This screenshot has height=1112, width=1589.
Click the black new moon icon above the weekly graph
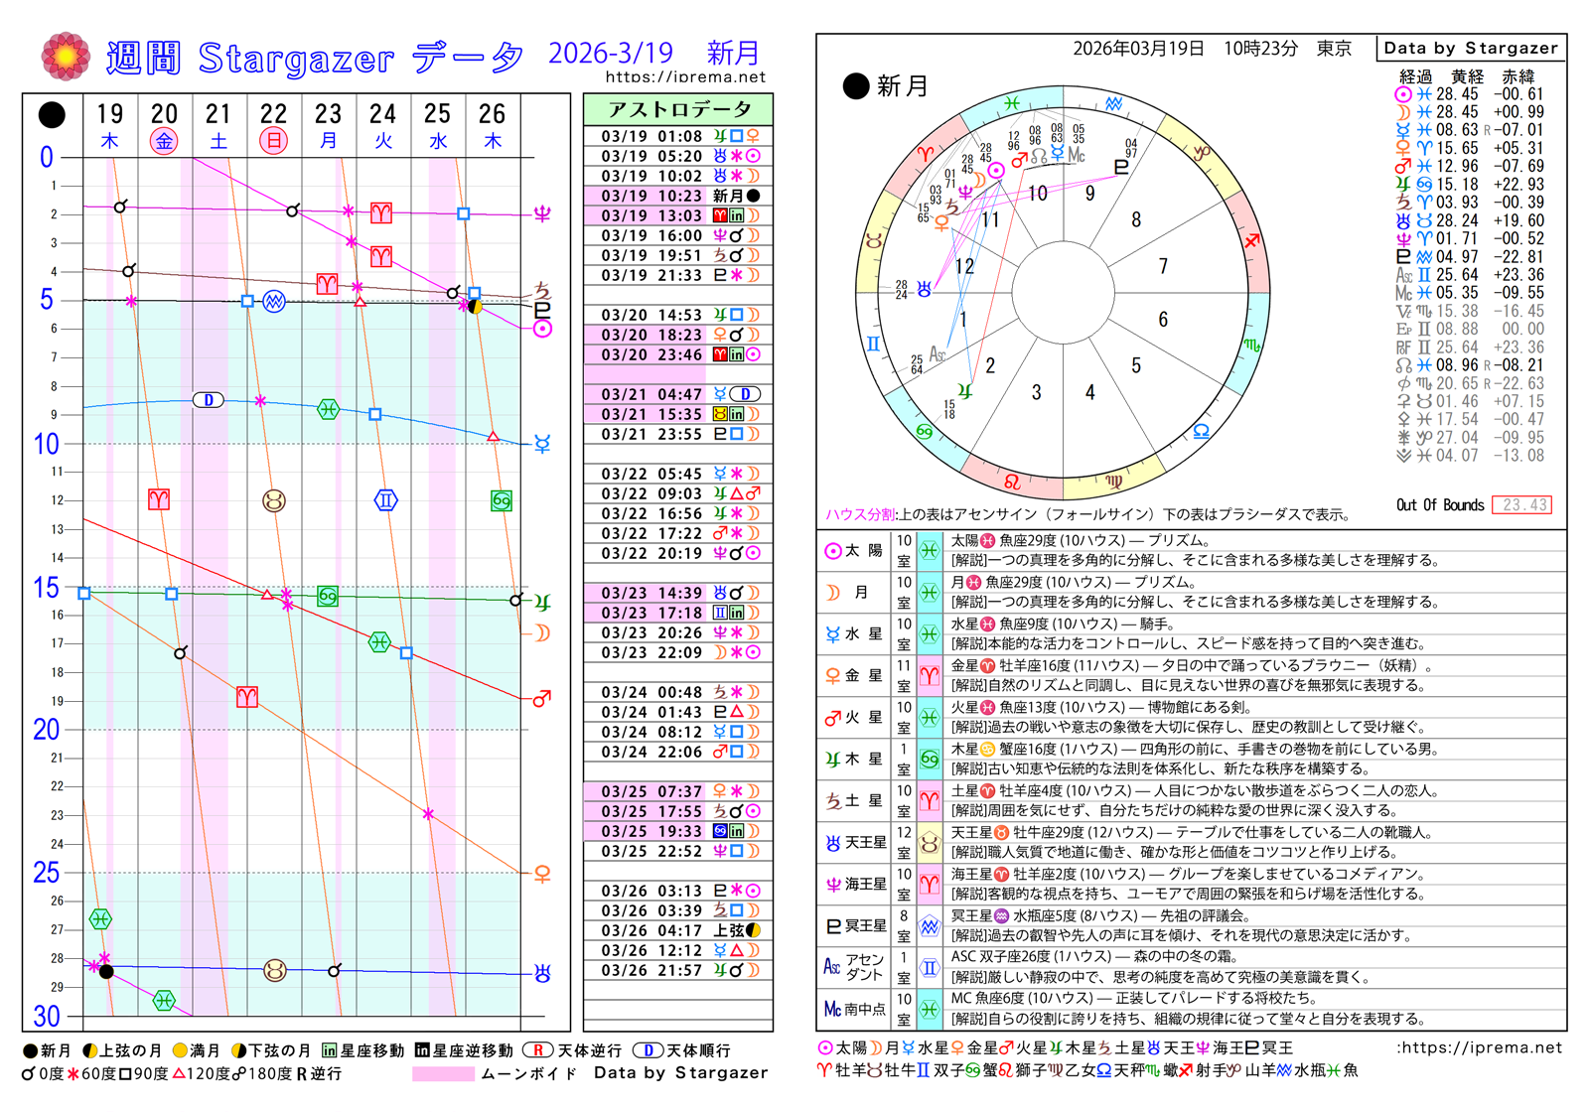[x=52, y=115]
